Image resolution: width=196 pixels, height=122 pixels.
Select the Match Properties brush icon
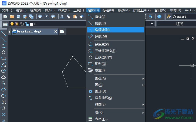coord(82,17)
